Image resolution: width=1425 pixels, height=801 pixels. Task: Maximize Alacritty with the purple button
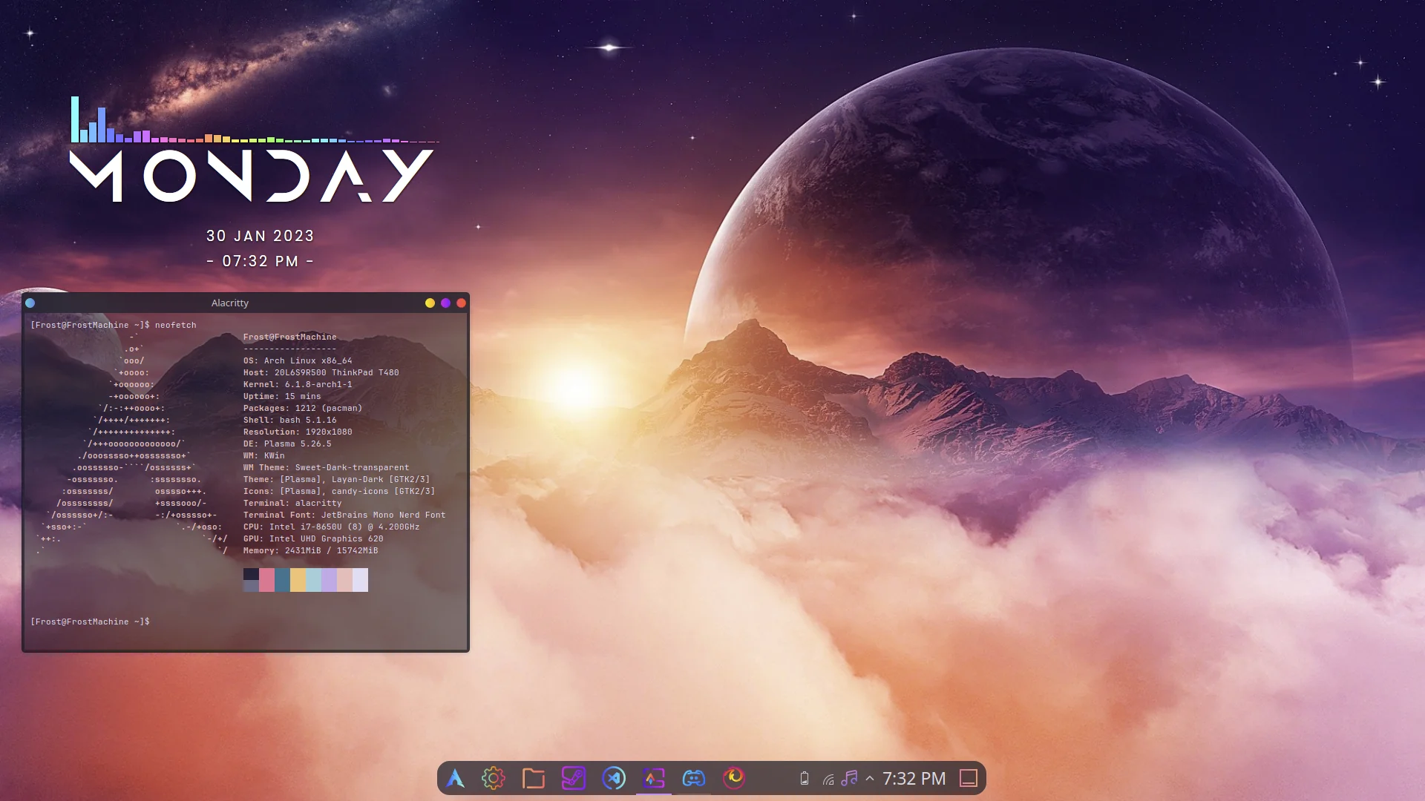point(445,303)
